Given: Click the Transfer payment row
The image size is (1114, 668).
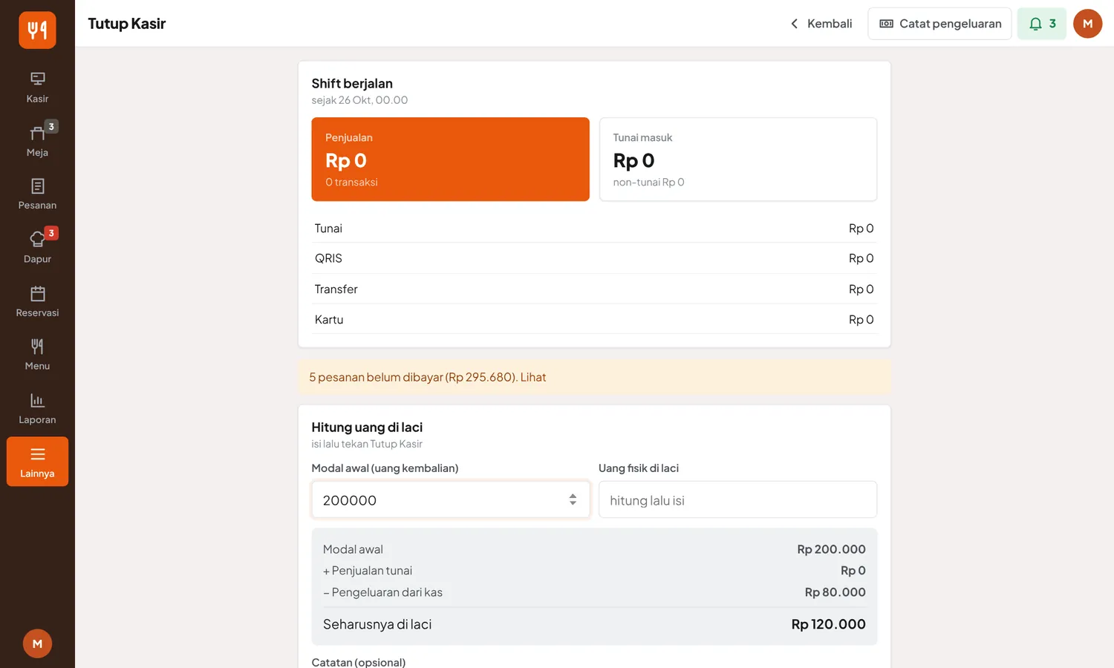Looking at the screenshot, I should [x=594, y=289].
